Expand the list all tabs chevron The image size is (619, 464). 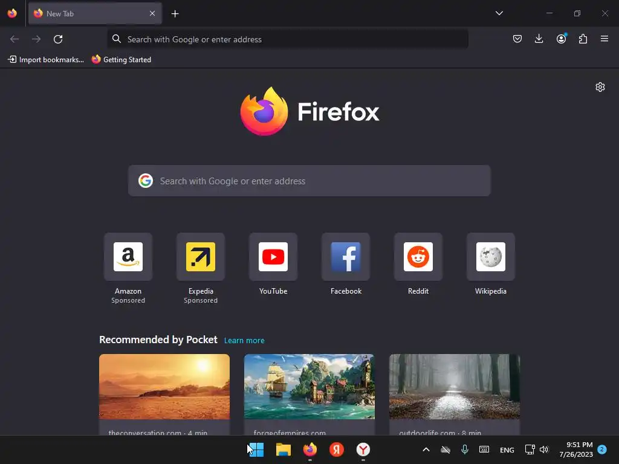click(499, 13)
